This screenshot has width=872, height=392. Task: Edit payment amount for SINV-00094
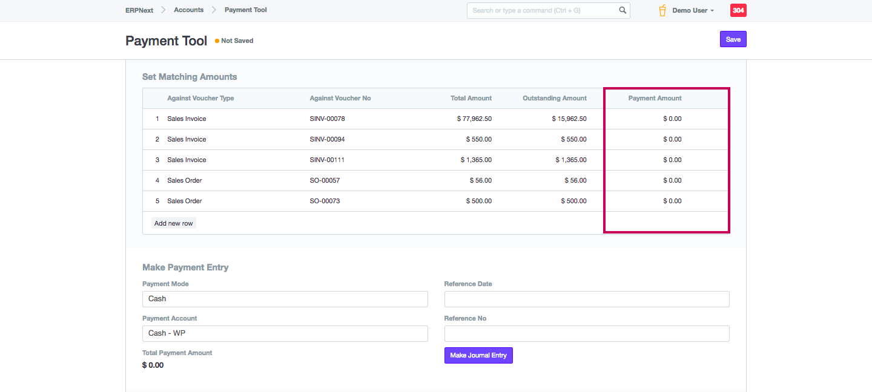coord(666,140)
